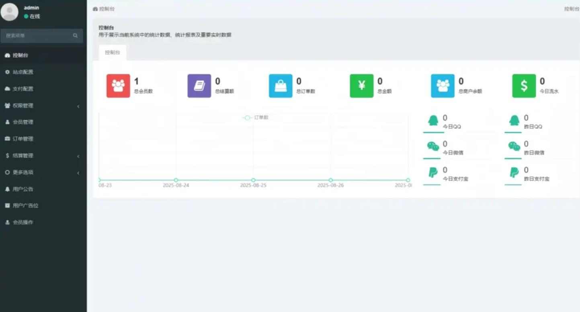
Task: Click the red 总会员数 members icon
Action: (x=118, y=86)
